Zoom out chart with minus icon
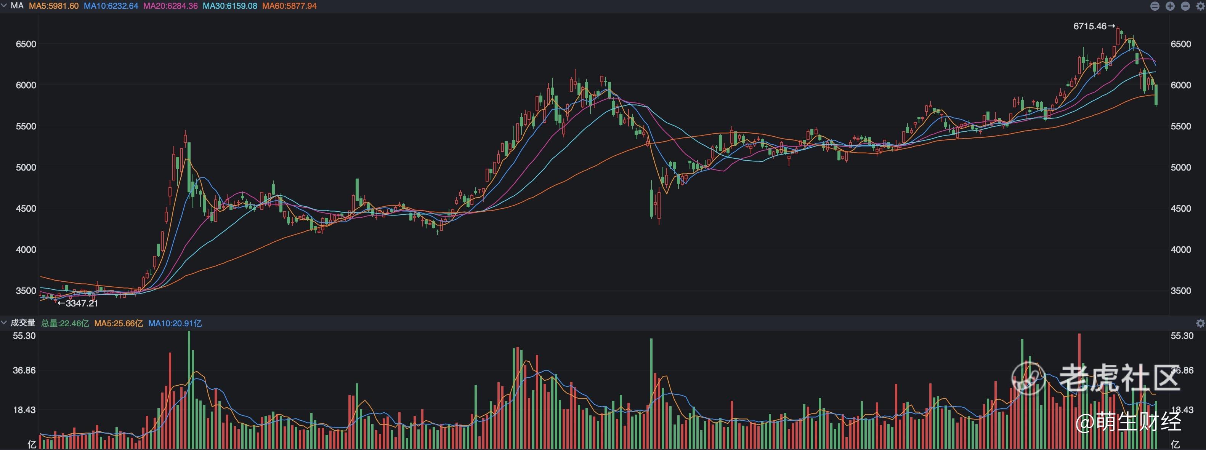 pyautogui.click(x=1185, y=6)
